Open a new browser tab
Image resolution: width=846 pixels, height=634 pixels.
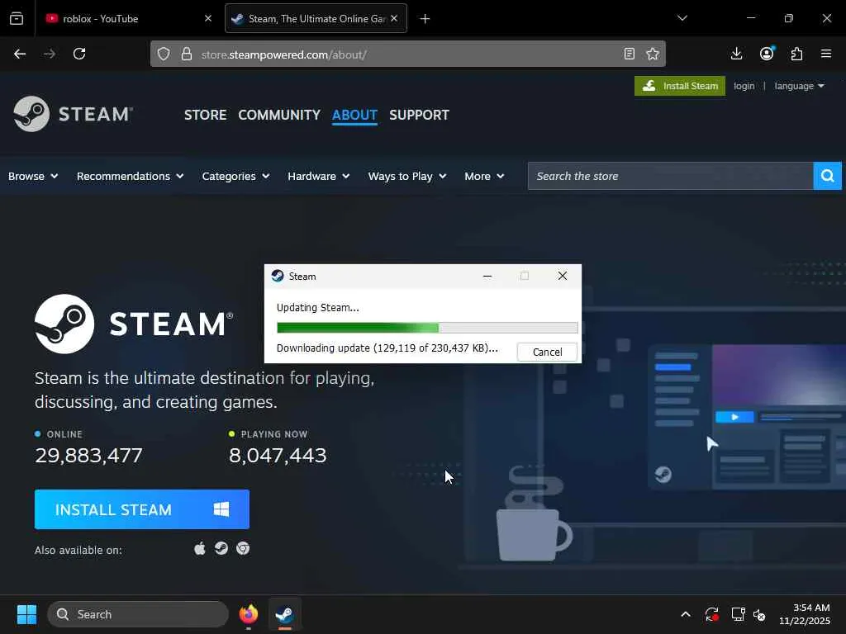425,19
